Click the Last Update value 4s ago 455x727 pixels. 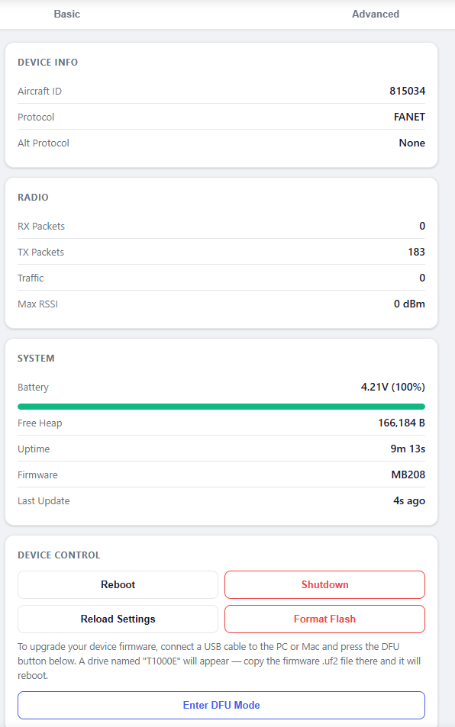click(x=409, y=500)
